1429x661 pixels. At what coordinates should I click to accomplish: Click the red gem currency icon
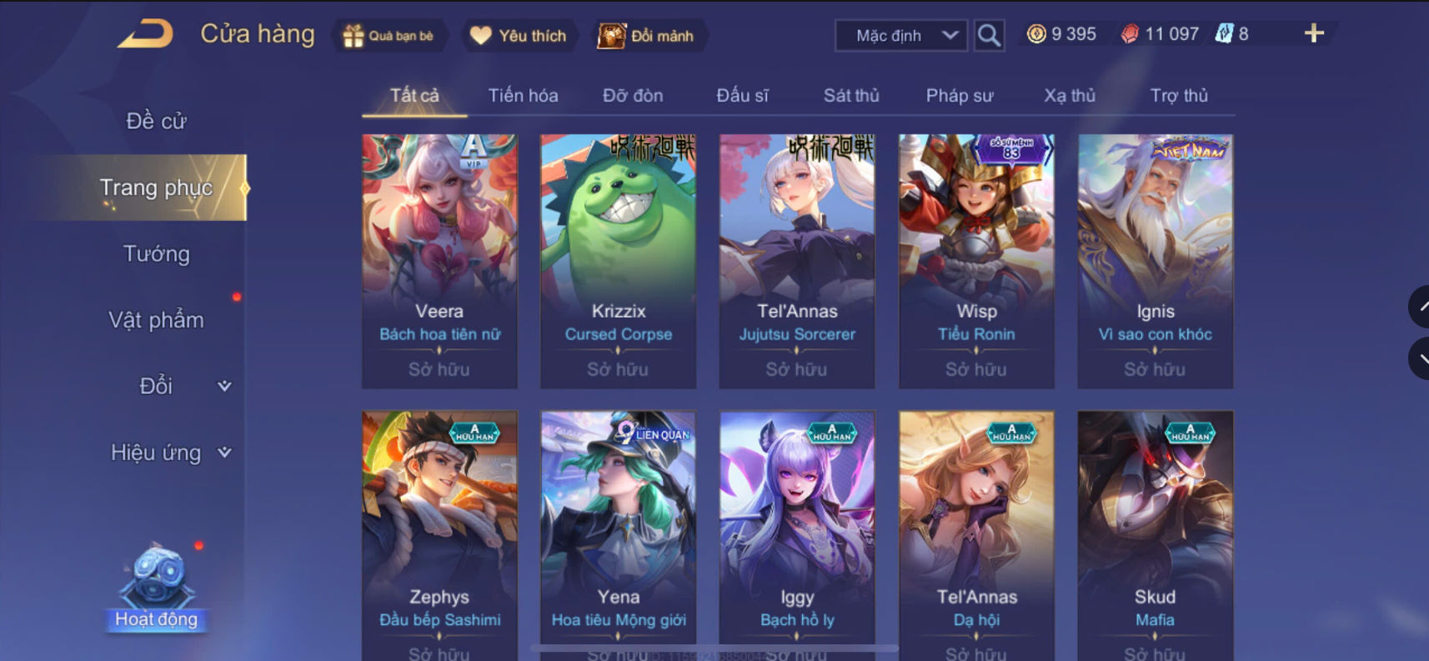(1130, 34)
